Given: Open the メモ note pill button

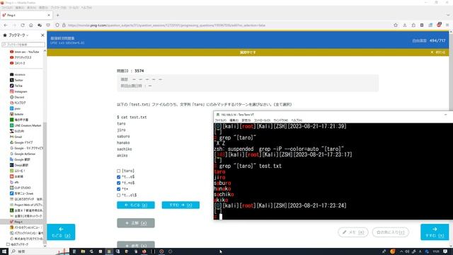Looking at the screenshot, I should tap(353, 232).
